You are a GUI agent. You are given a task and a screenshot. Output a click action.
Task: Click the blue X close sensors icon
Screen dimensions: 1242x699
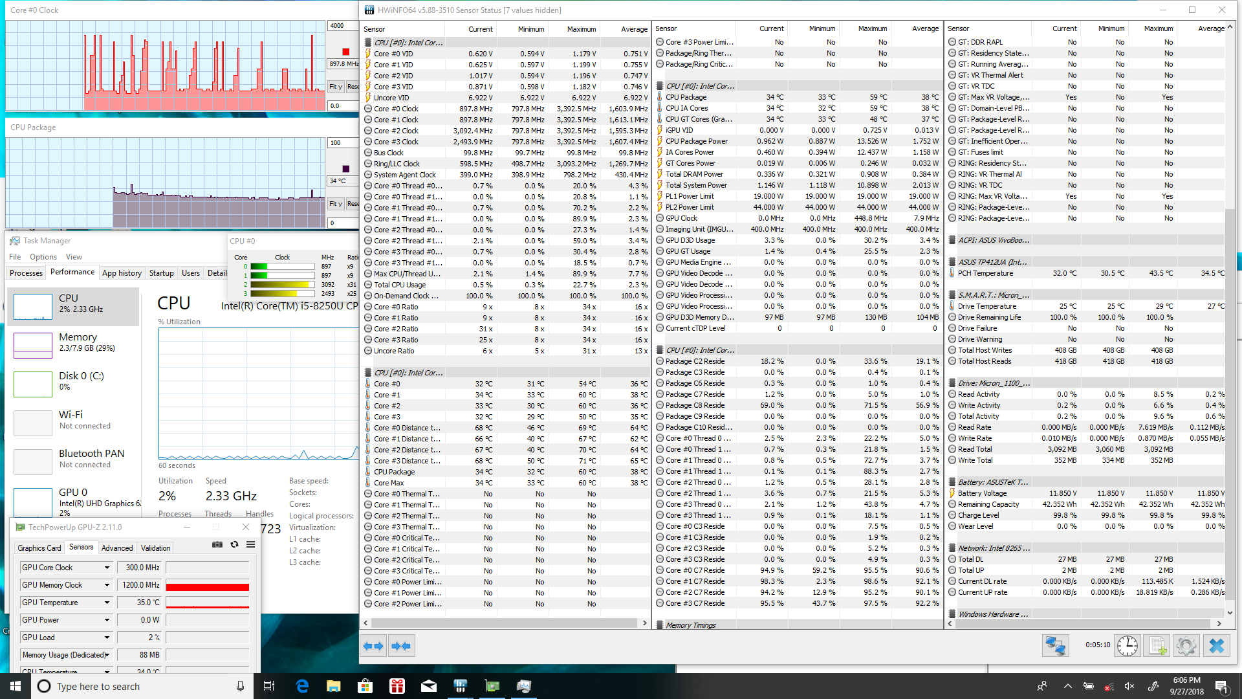tap(1217, 646)
